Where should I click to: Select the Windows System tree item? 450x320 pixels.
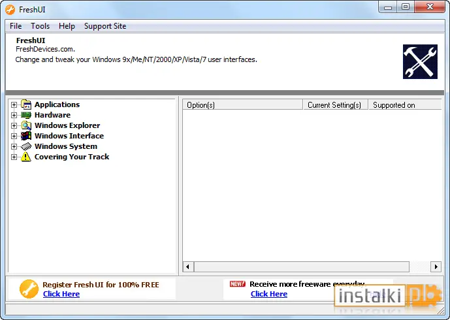(x=66, y=146)
